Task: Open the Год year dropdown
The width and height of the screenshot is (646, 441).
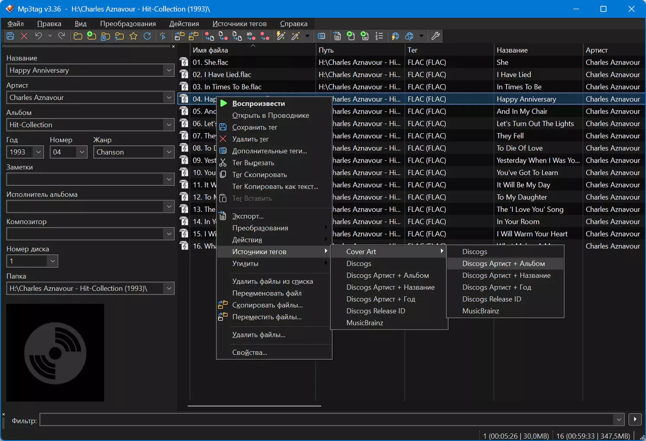Action: click(39, 152)
